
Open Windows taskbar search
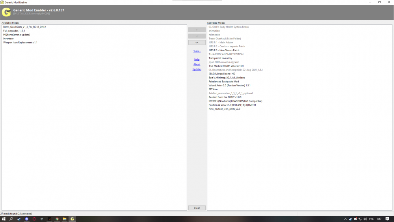[x=11, y=219]
